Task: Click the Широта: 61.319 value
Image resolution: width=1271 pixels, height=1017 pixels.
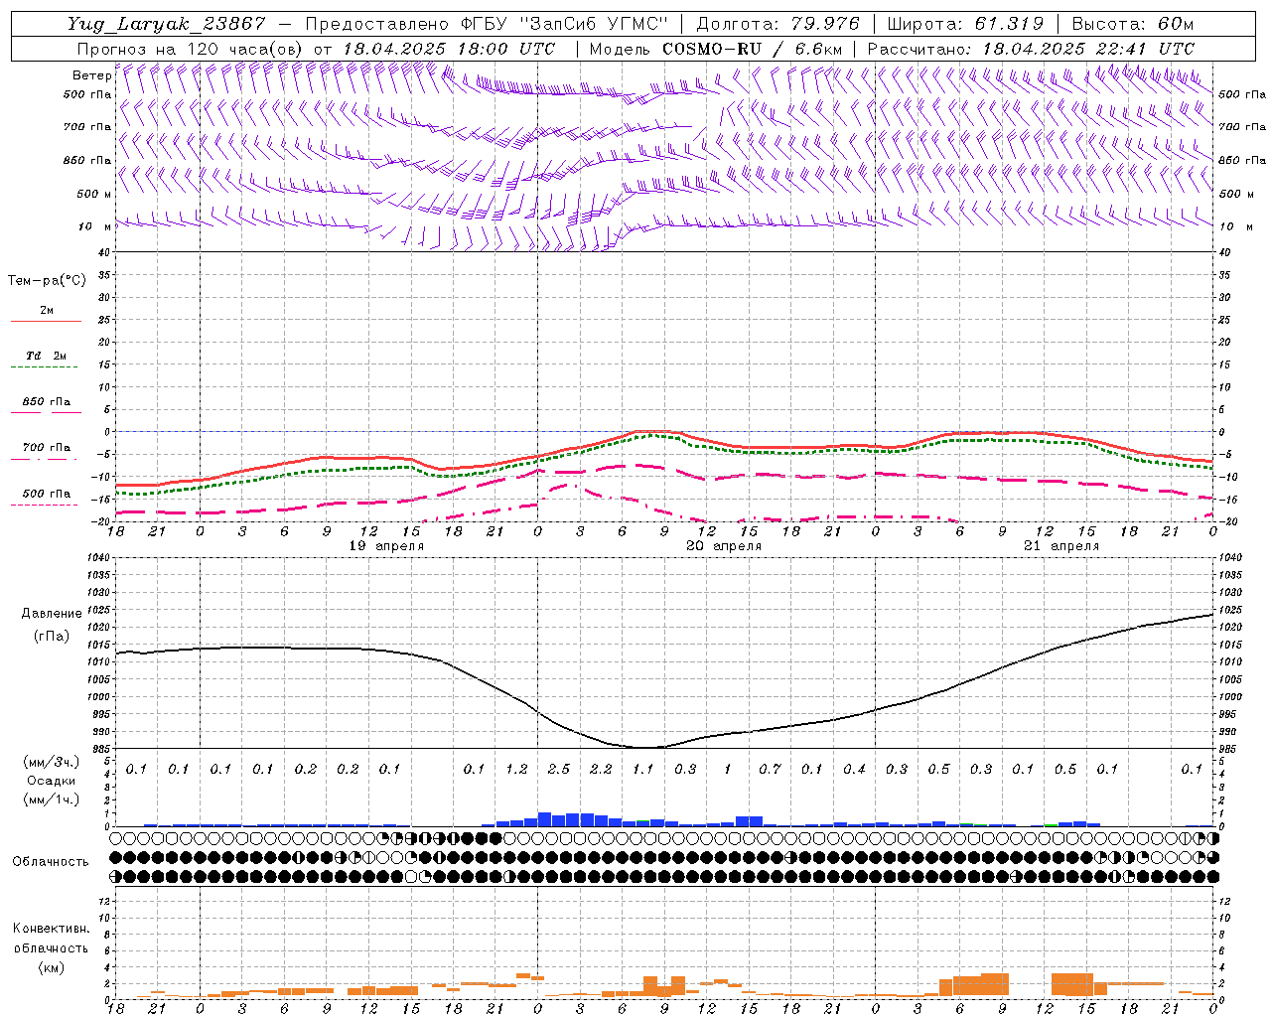Action: [x=965, y=24]
